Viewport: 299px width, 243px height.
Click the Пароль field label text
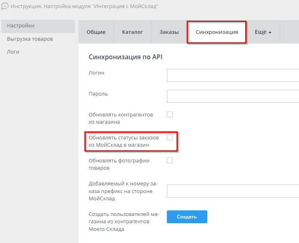98,94
